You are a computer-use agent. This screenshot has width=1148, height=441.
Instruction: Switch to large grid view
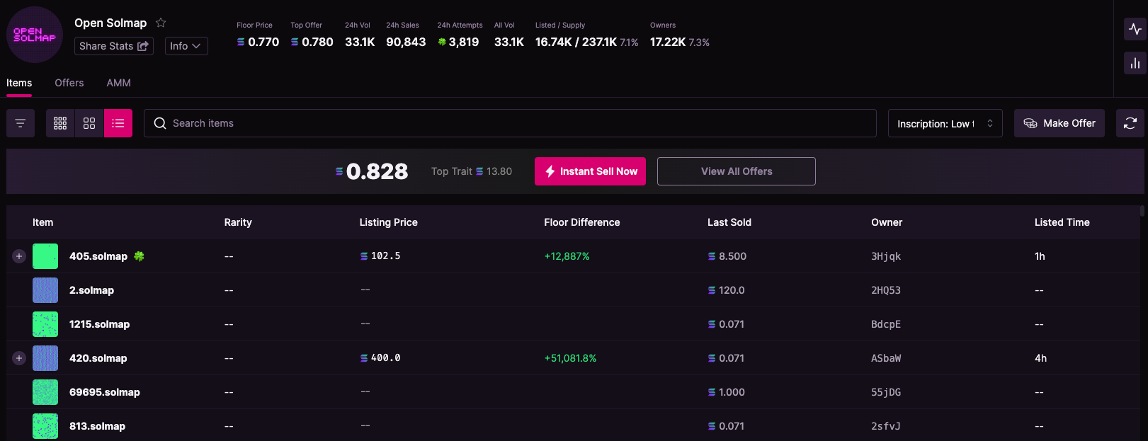(89, 123)
